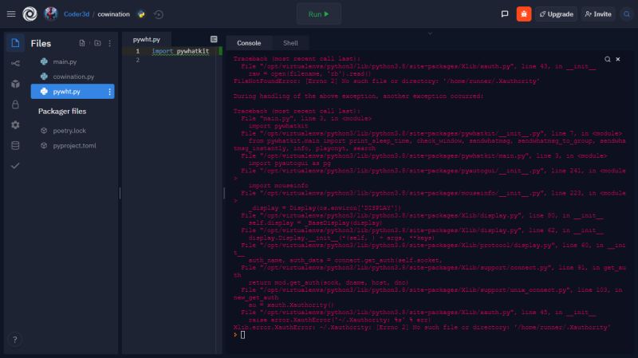Open the Secrets lock sidebar icon
Screen dimensions: 638x358
pos(15,104)
